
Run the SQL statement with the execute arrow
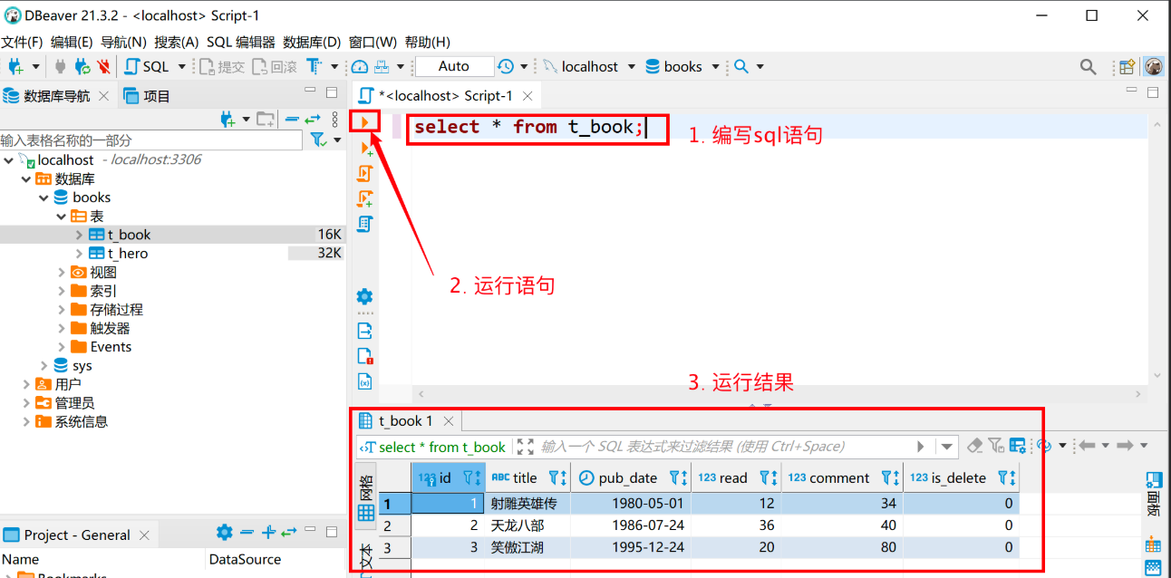pyautogui.click(x=364, y=121)
